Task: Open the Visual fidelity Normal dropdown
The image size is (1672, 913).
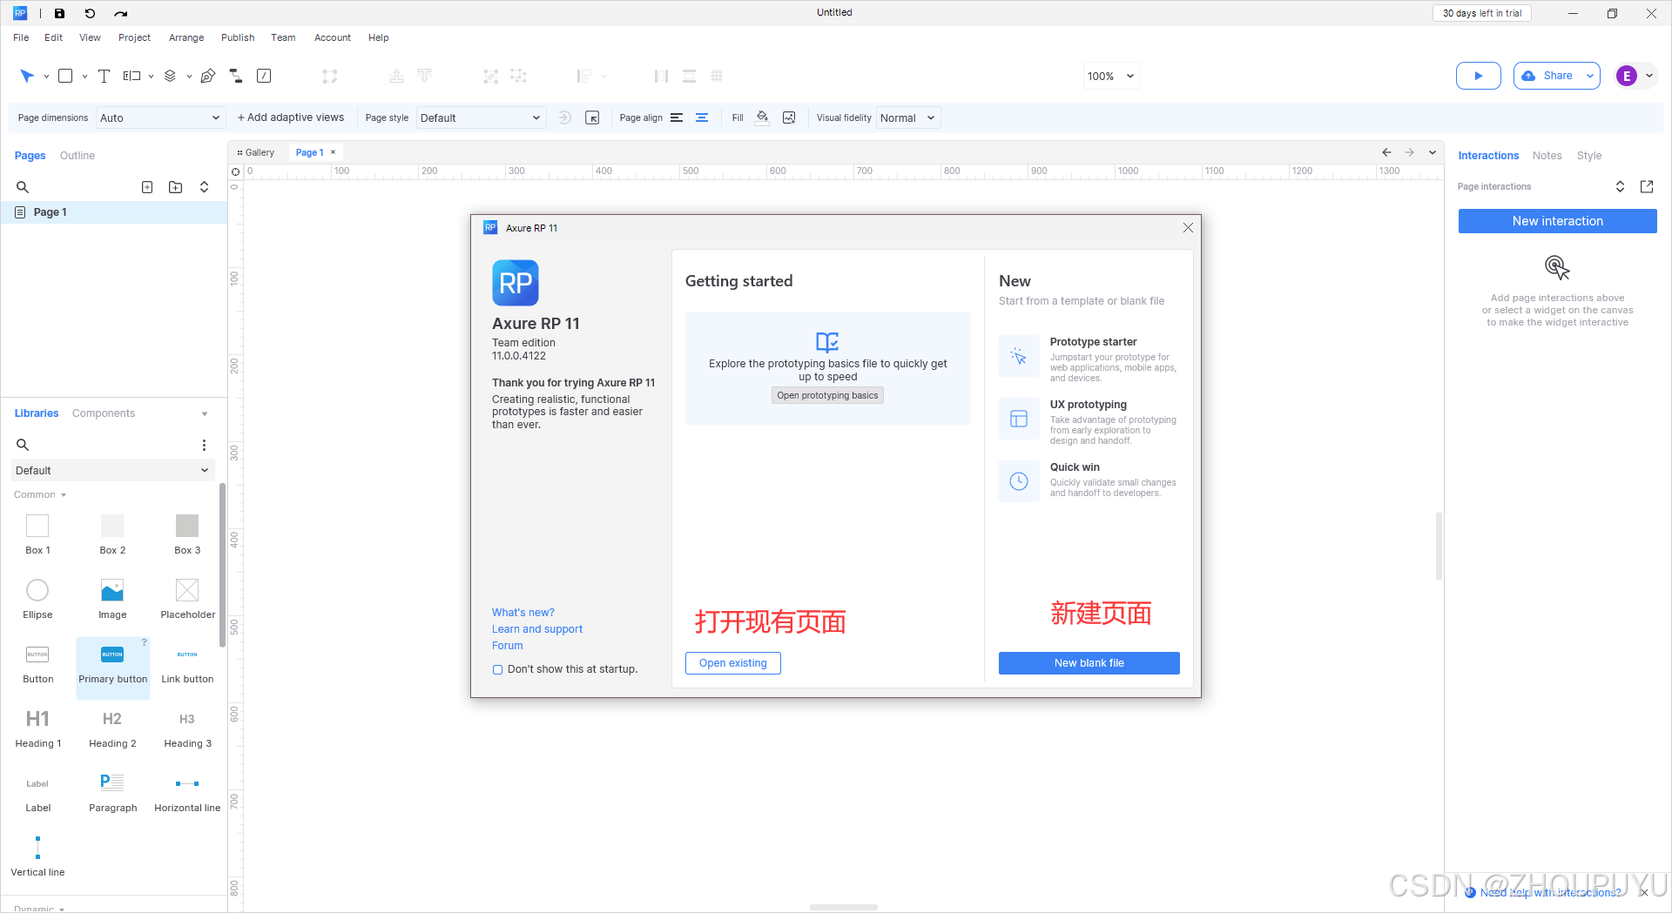Action: click(x=908, y=117)
